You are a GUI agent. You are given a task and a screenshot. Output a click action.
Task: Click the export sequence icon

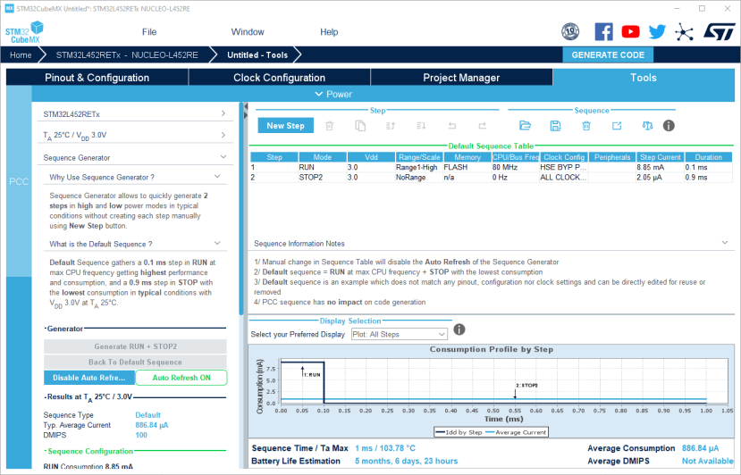pyautogui.click(x=617, y=126)
